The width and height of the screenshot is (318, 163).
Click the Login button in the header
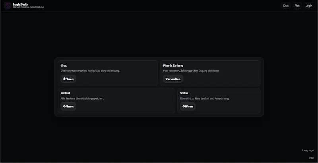pyautogui.click(x=309, y=6)
